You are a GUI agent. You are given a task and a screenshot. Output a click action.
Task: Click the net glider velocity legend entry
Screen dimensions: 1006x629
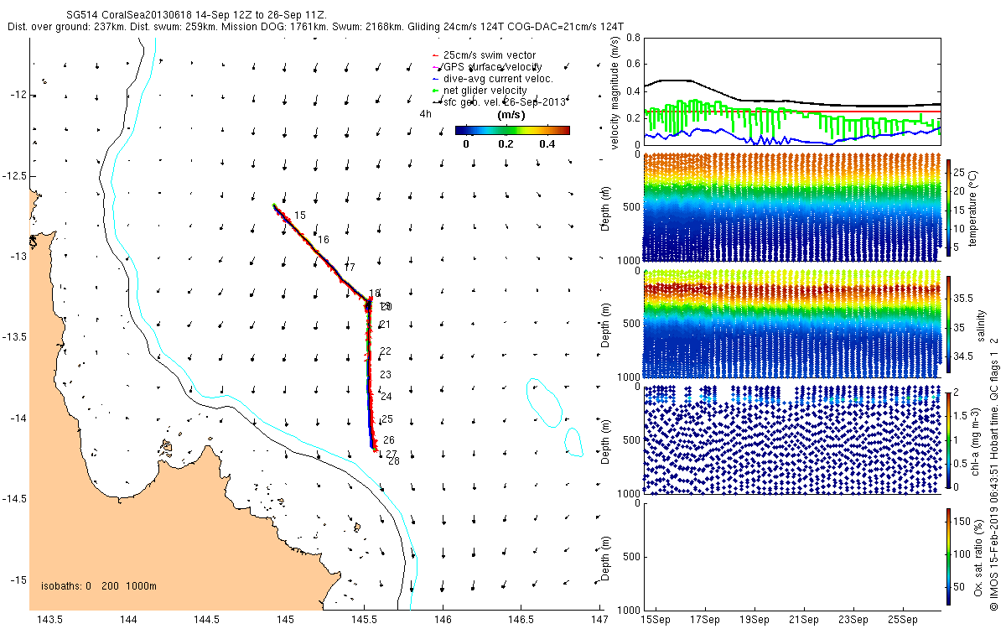coord(480,91)
